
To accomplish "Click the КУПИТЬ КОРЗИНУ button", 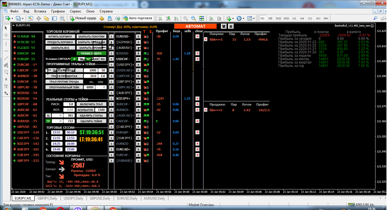I will [61, 36].
